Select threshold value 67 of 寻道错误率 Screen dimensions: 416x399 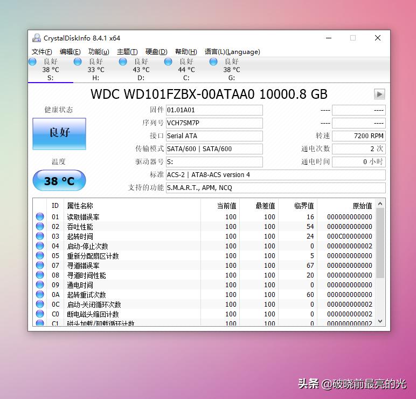[x=310, y=265]
